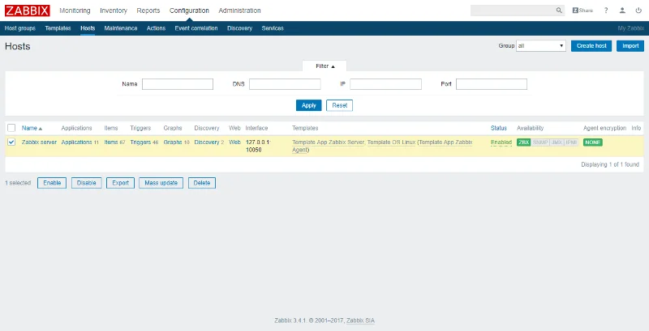Select the Hosts submenu tab
649x331 pixels.
[x=88, y=28]
